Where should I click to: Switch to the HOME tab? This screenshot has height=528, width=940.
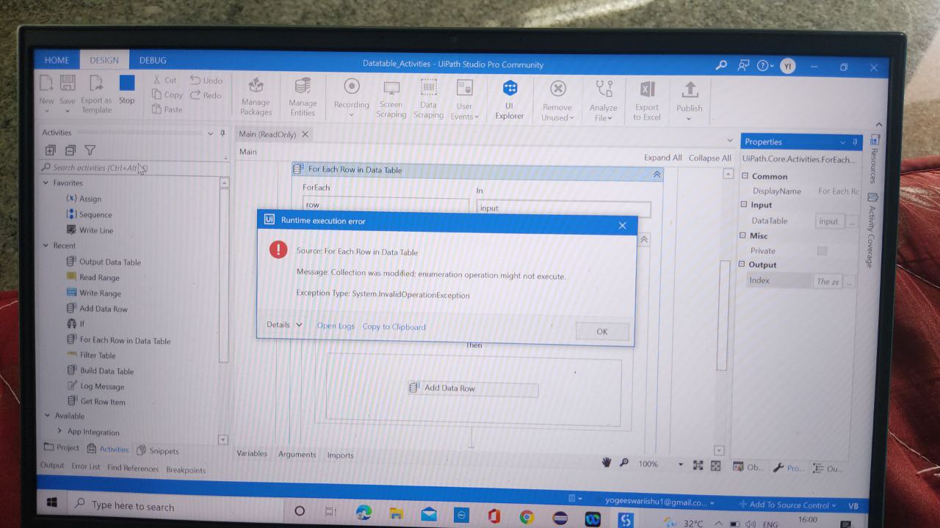point(57,60)
